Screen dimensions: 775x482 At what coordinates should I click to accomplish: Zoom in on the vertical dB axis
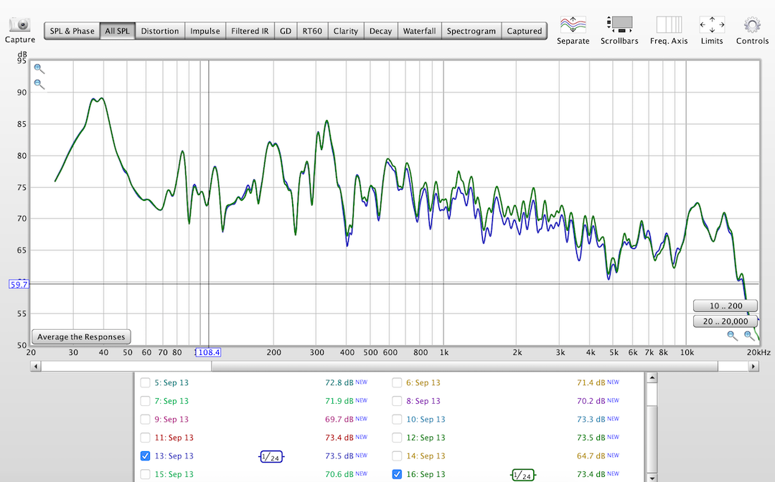click(39, 70)
